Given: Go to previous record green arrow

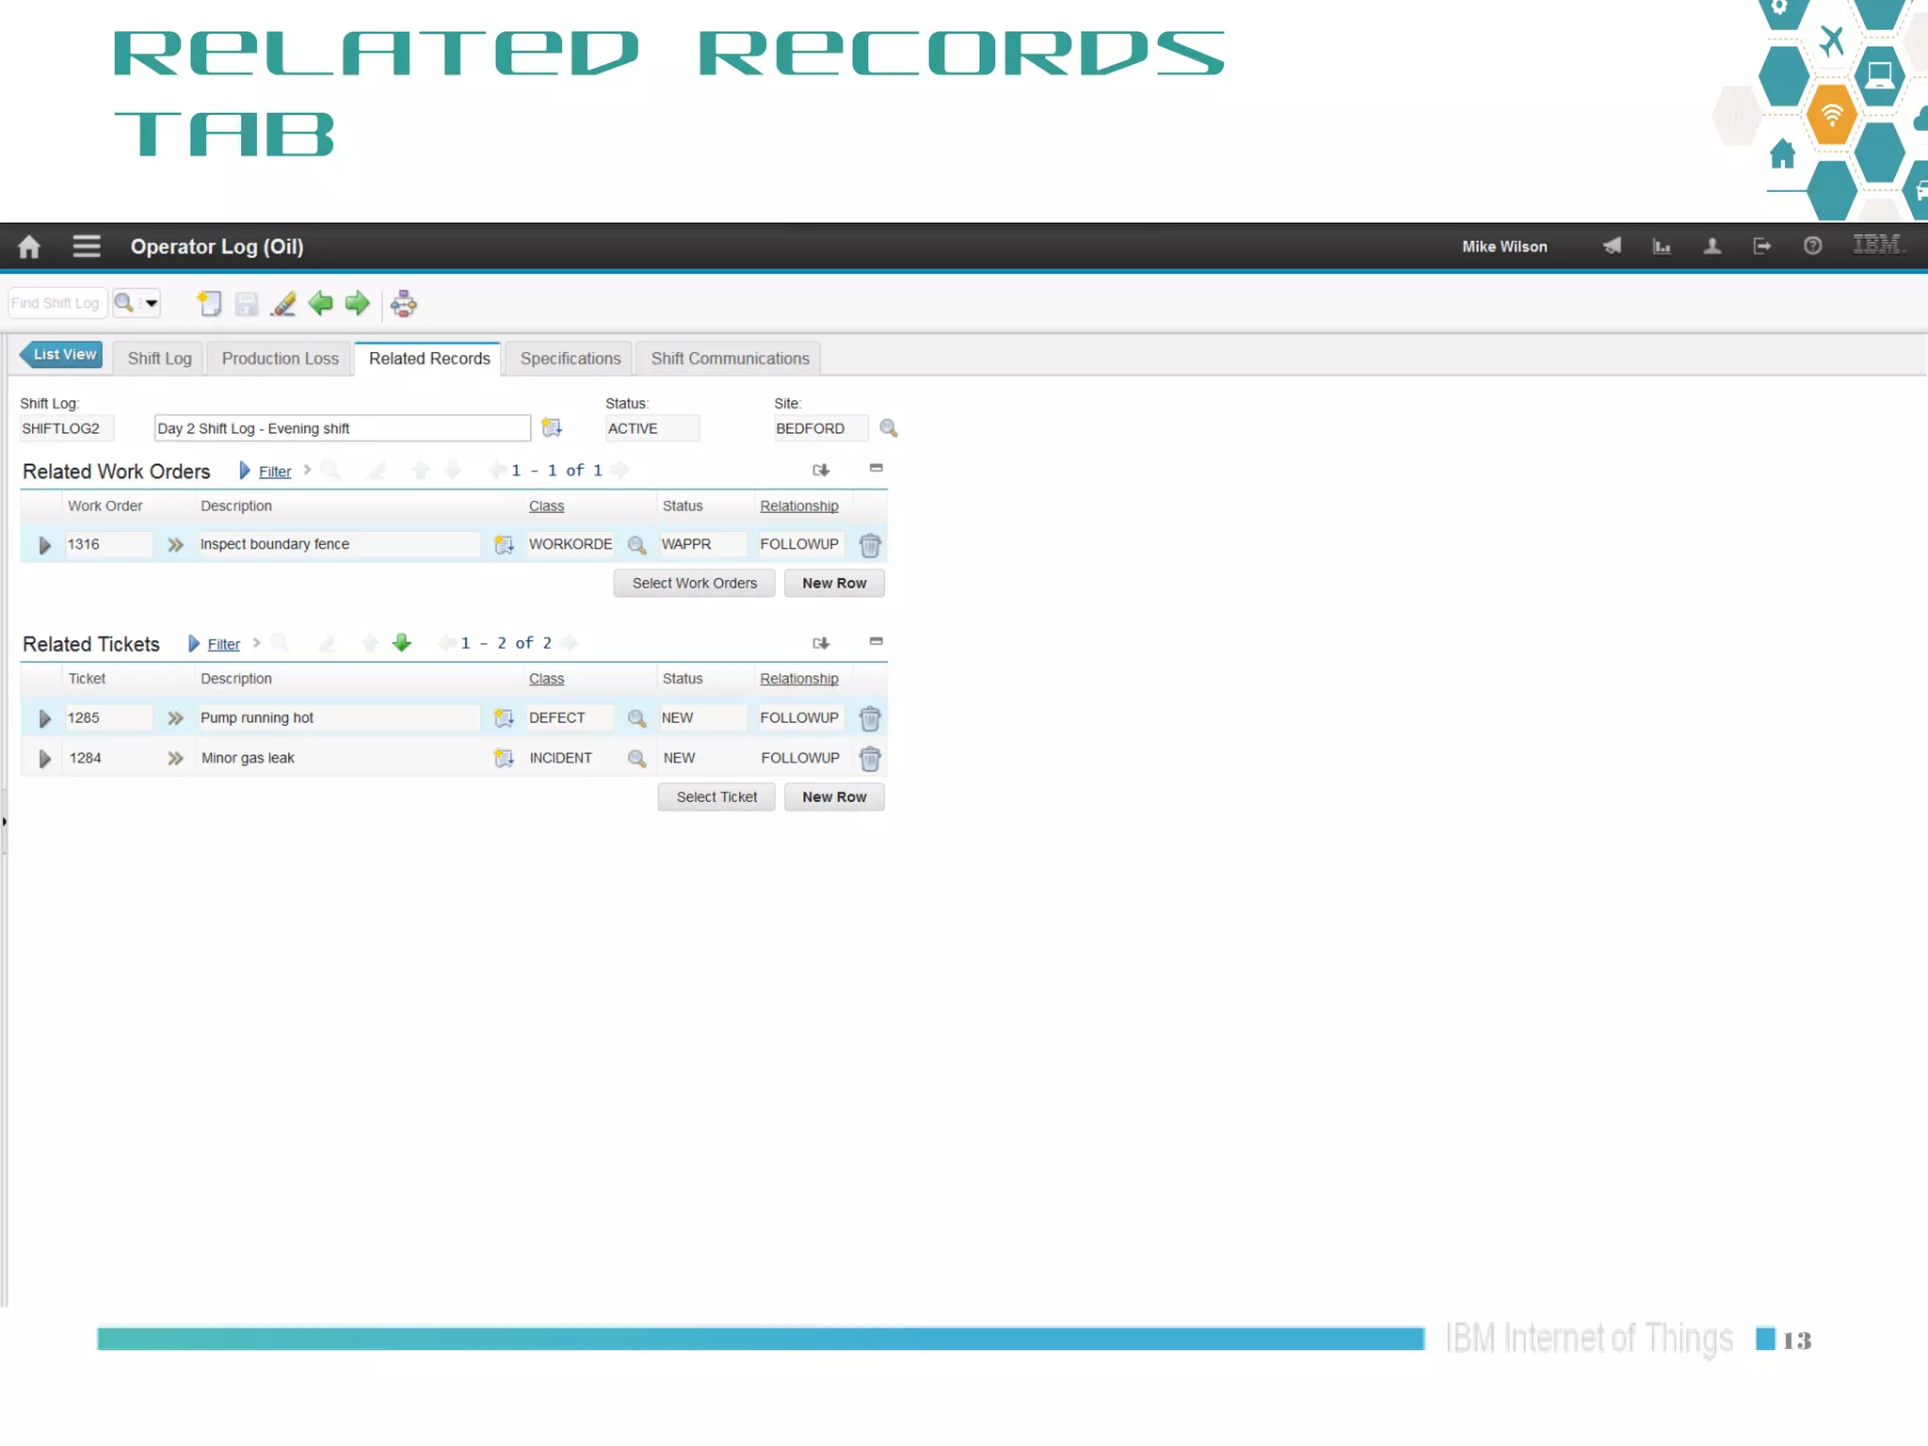Looking at the screenshot, I should pyautogui.click(x=320, y=302).
